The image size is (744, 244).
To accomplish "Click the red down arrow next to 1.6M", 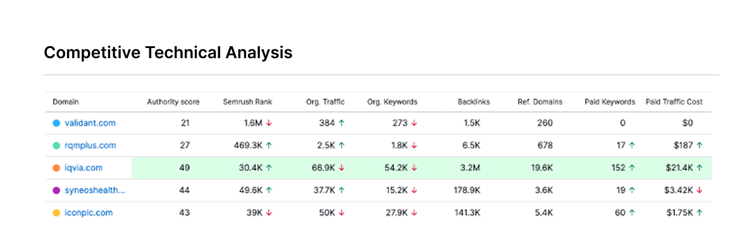I will tap(269, 123).
